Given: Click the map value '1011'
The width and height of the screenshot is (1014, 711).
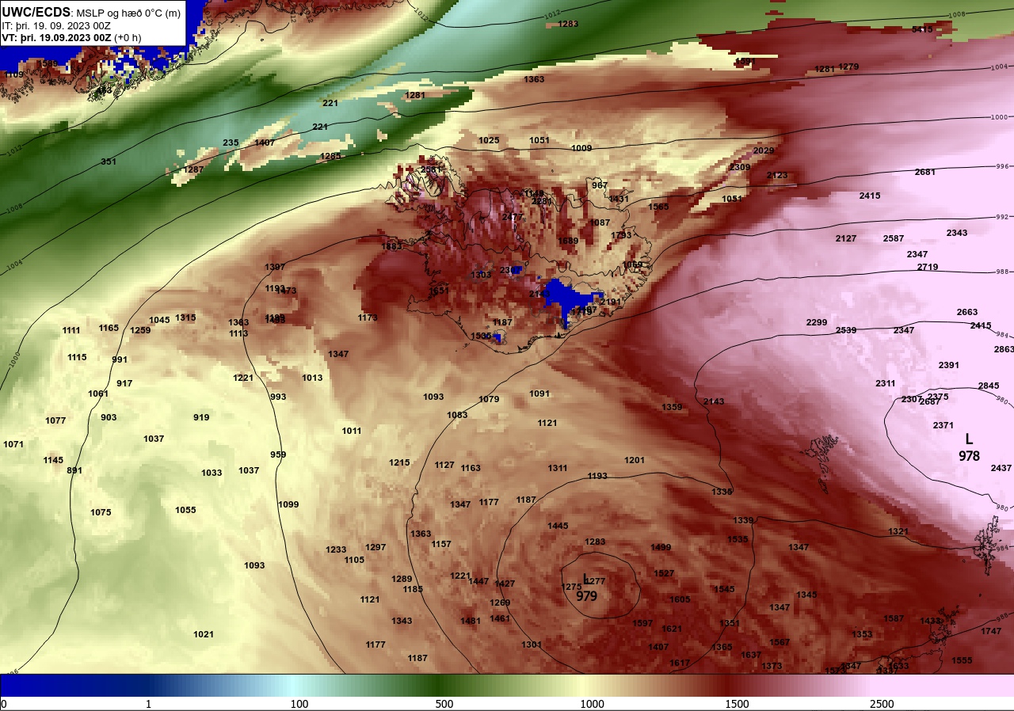Looking at the screenshot, I should pyautogui.click(x=352, y=431).
